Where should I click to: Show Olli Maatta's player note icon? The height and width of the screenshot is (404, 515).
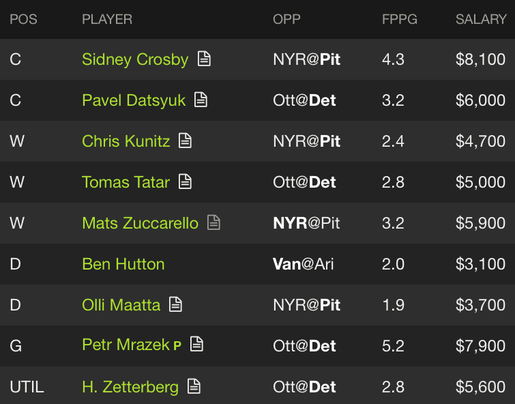[x=175, y=304]
